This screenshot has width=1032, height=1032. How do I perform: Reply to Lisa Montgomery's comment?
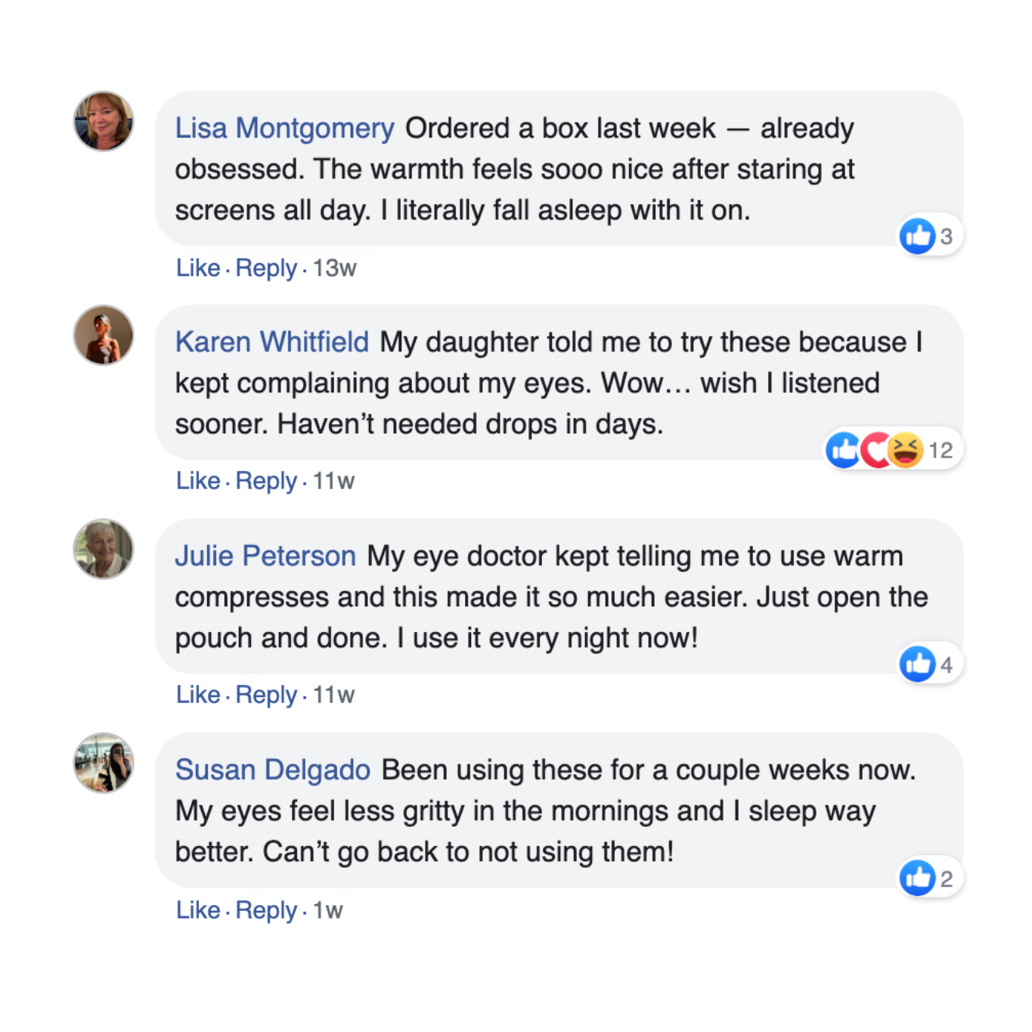click(x=266, y=268)
